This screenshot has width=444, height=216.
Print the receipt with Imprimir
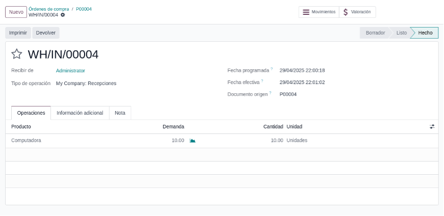[18, 33]
